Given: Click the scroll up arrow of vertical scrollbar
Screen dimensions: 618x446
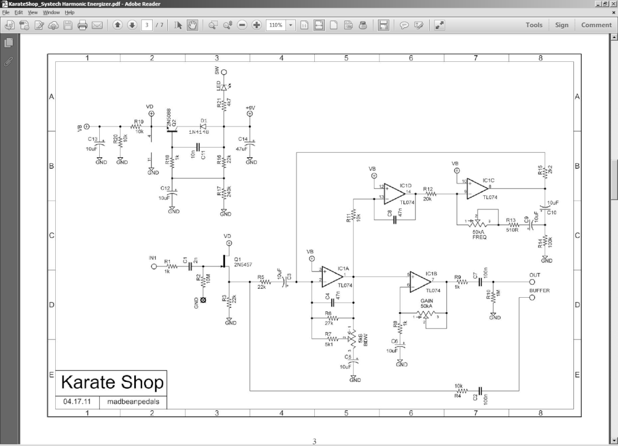Looking at the screenshot, I should pyautogui.click(x=614, y=37).
